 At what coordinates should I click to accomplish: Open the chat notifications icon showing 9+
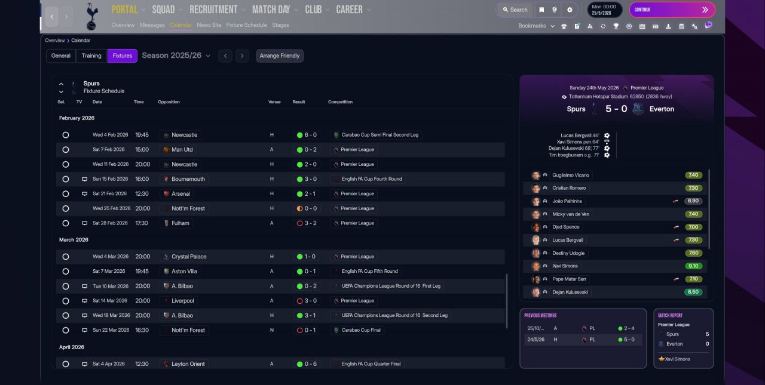[x=708, y=26]
